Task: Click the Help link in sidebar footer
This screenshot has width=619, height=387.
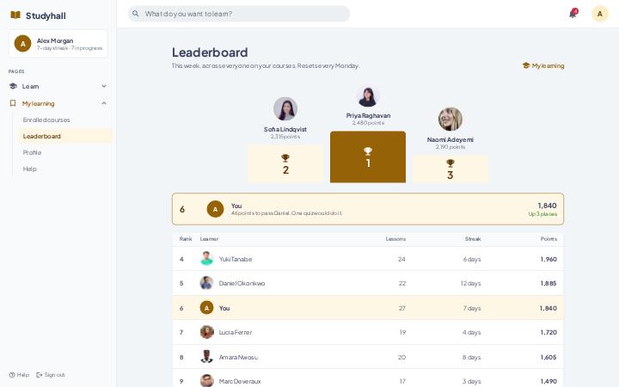Action: [x=19, y=375]
